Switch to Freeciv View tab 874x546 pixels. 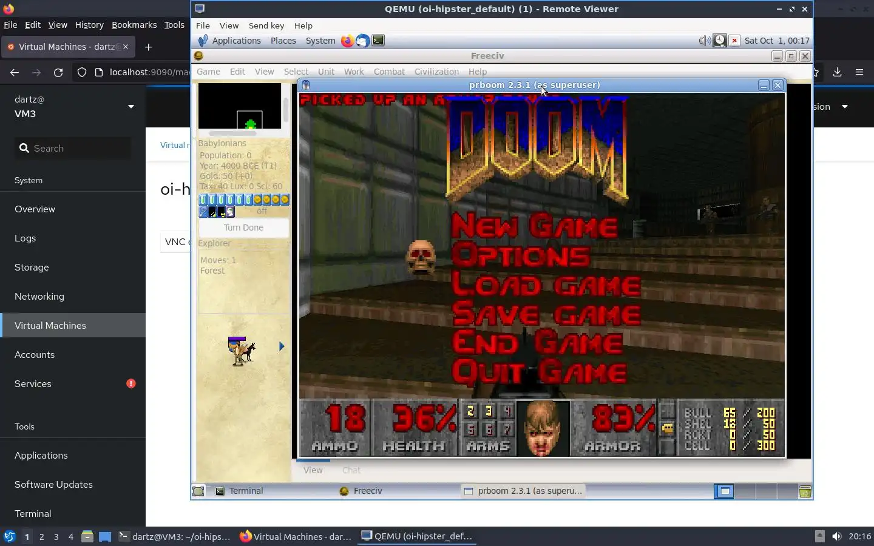click(x=313, y=470)
